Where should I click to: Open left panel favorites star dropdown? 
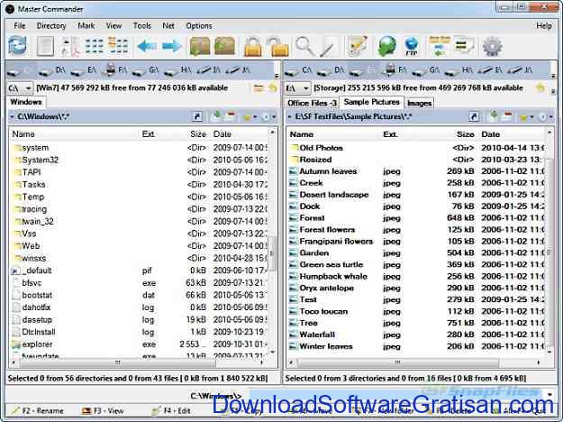[x=250, y=117]
